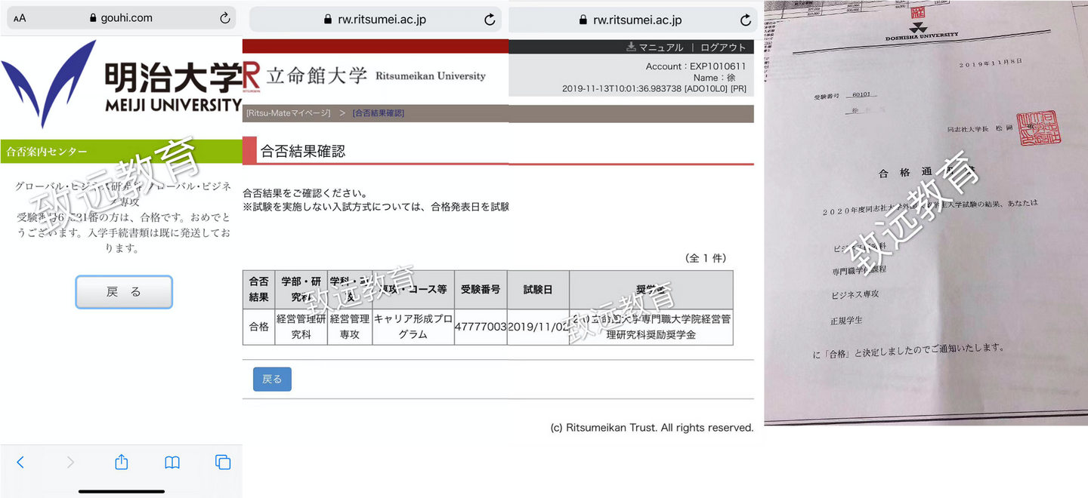Click the （全 1 件） count text
Viewport: 1088px width, 498px height.
point(706,258)
